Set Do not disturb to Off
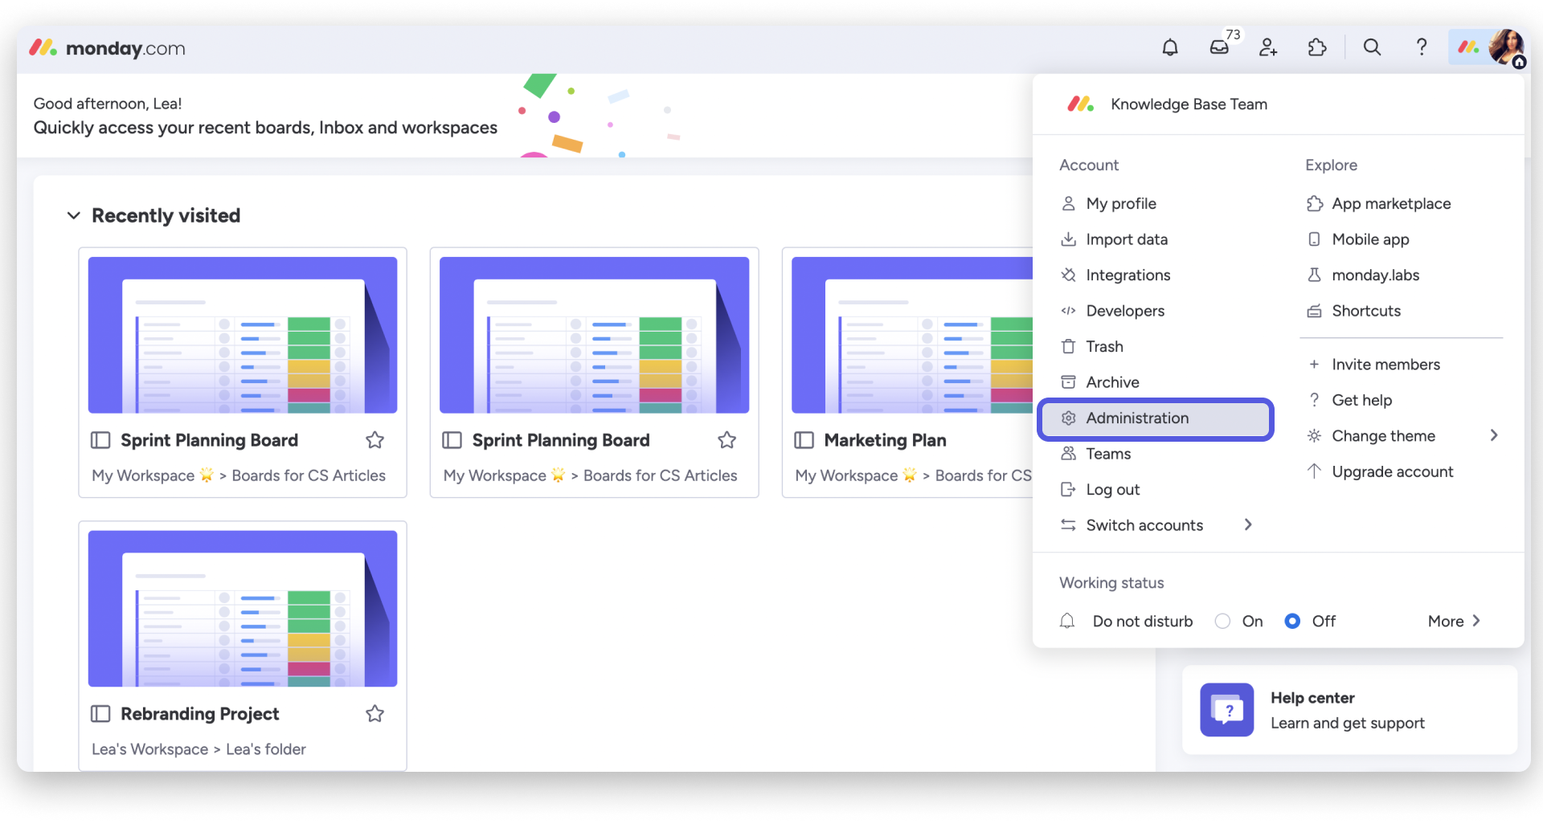The image size is (1543, 824). 1292,621
